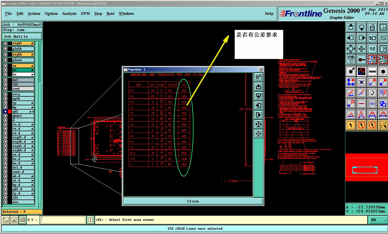Screen dimensions: 388x234
Task: Open the Rout menu
Action: [110, 13]
